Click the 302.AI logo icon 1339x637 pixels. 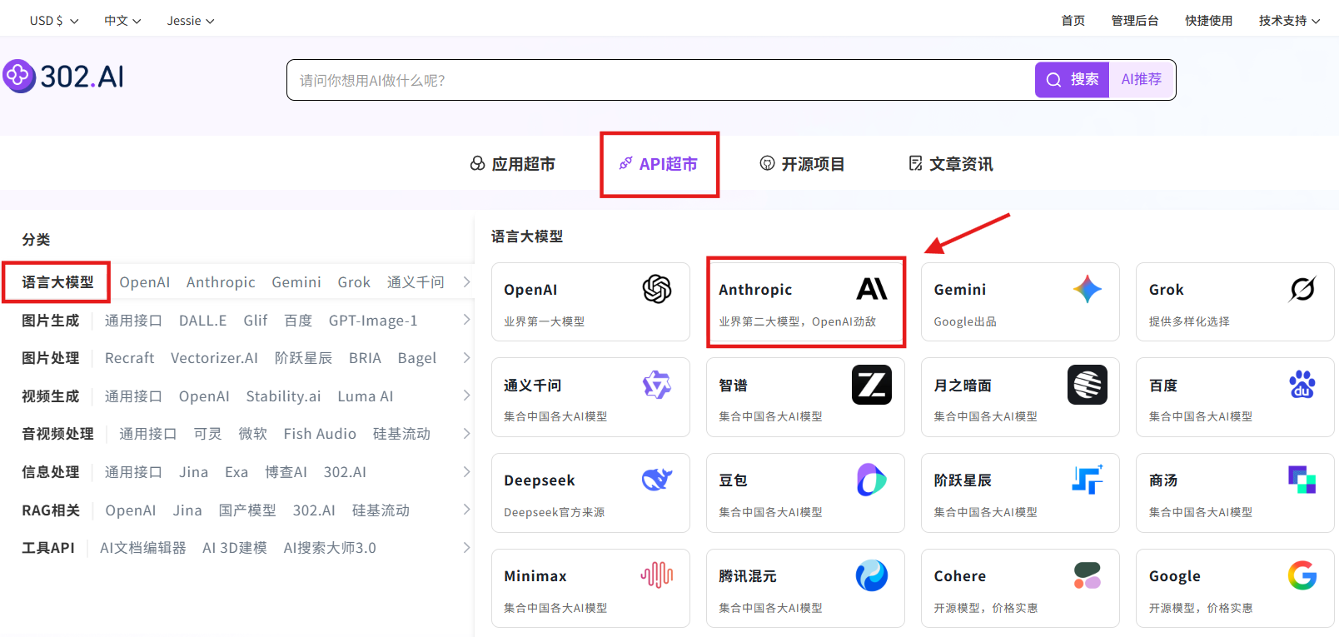point(18,77)
